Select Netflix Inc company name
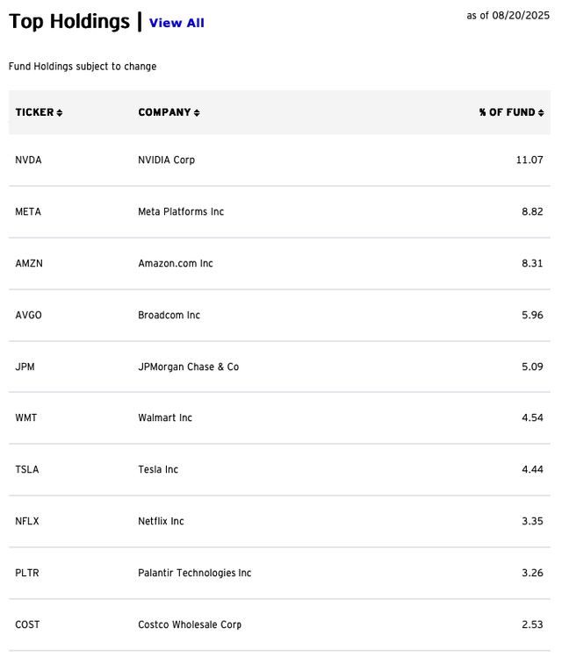Image resolution: width=562 pixels, height=656 pixels. 161,521
